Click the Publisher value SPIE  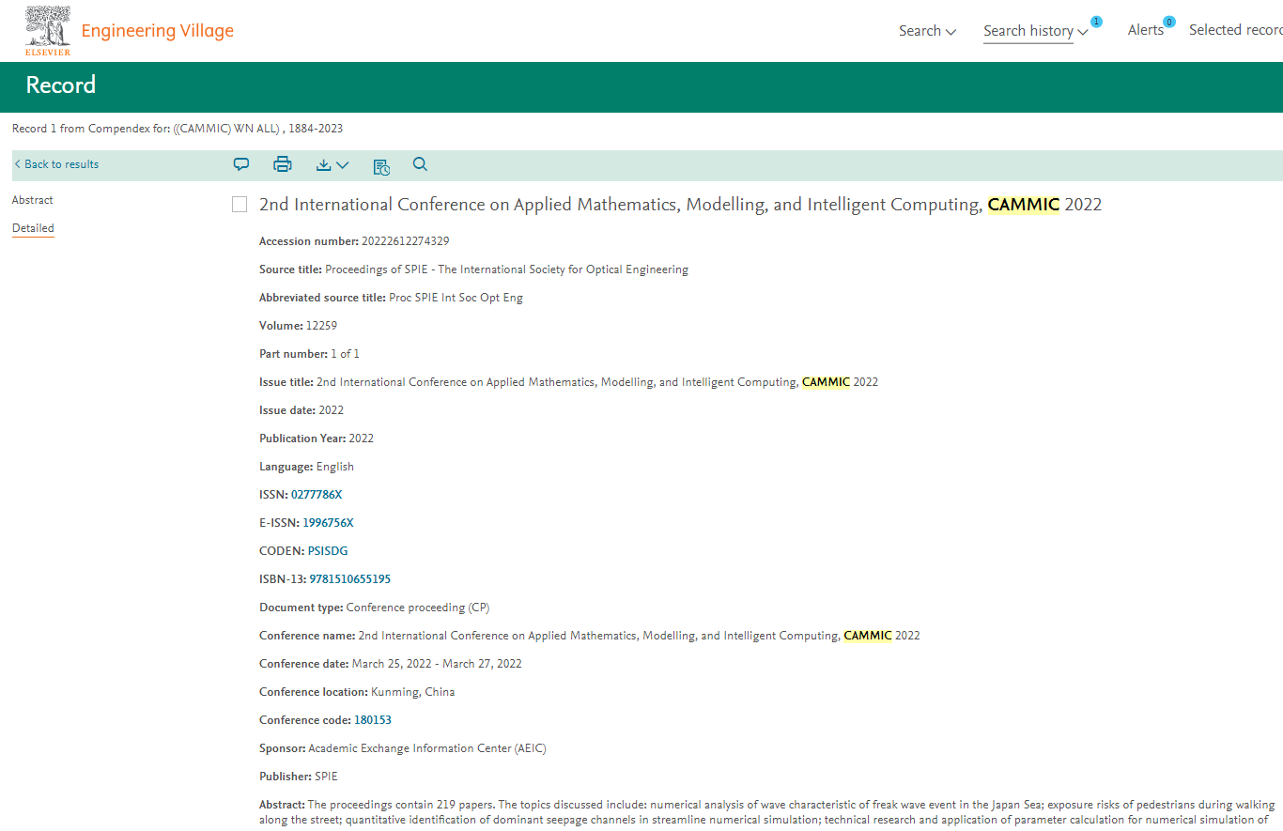[326, 777]
